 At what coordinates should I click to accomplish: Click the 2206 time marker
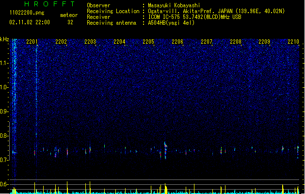177,42
